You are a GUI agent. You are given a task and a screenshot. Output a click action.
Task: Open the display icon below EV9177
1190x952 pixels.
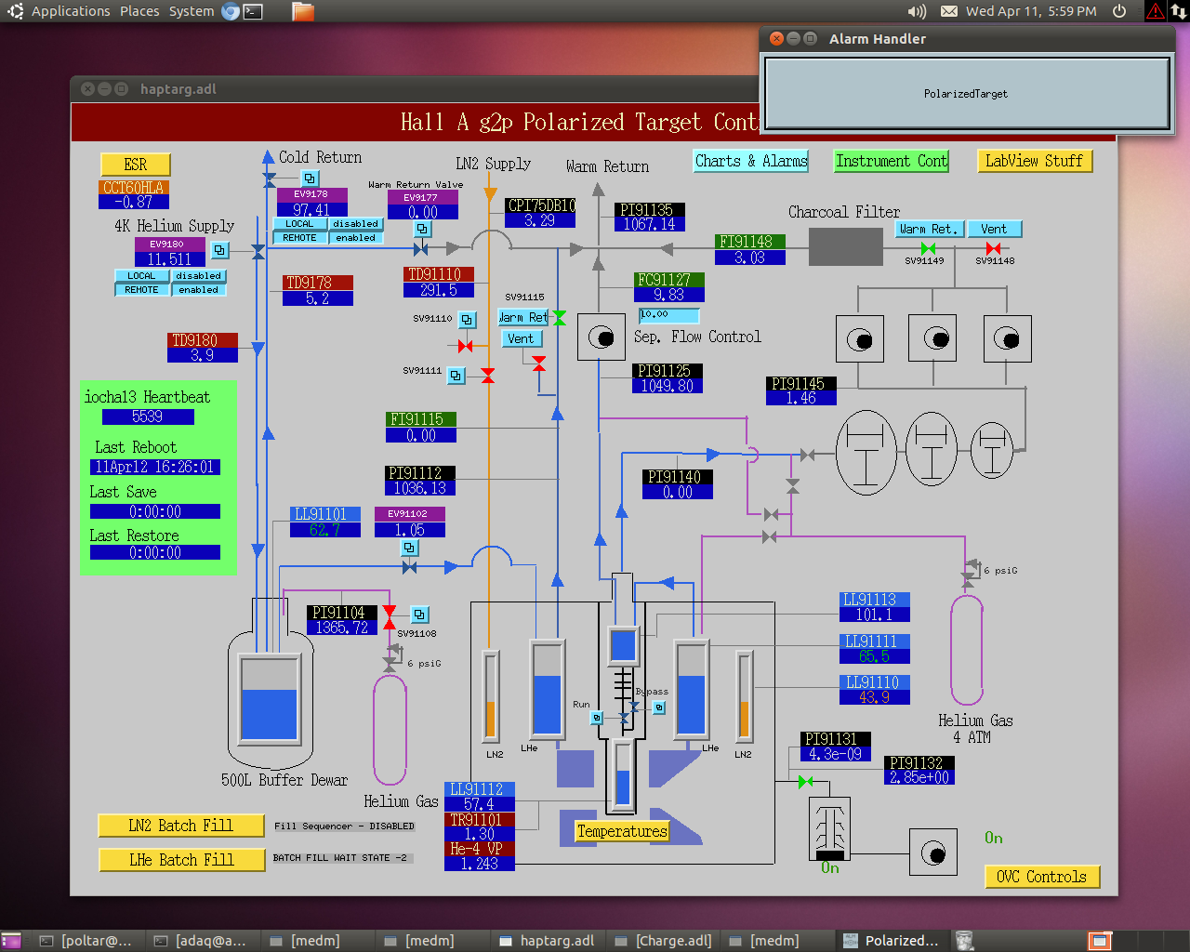click(422, 229)
